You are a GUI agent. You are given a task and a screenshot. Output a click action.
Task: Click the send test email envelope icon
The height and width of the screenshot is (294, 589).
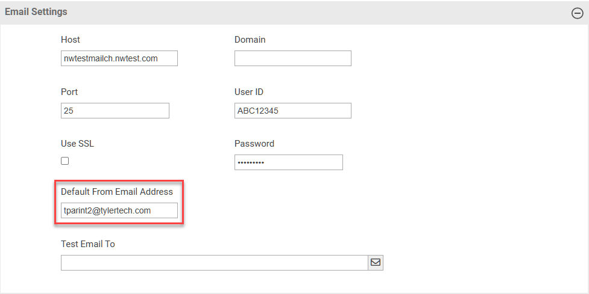click(x=376, y=263)
